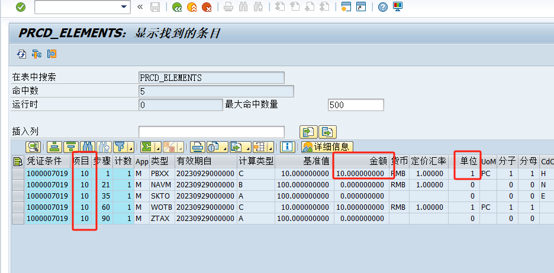Click ALV Find binoculars icon
The height and width of the screenshot is (273, 554).
point(88,147)
